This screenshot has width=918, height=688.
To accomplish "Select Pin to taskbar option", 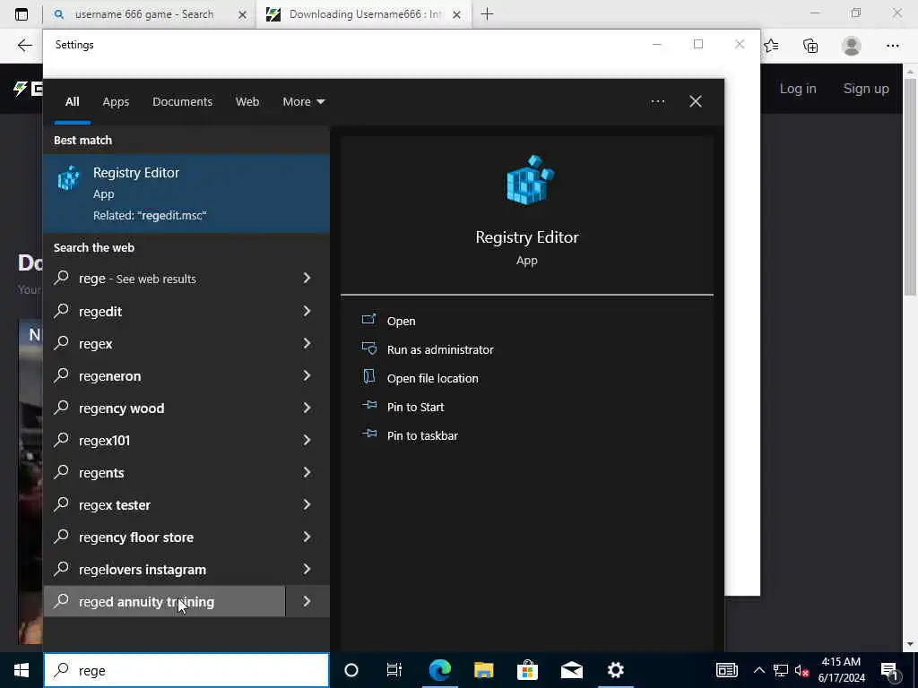I will 422,436.
